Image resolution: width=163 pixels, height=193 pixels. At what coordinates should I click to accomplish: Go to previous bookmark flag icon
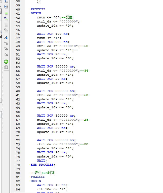6,49
